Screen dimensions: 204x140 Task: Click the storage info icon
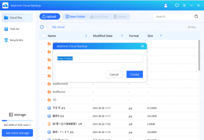click(30, 125)
